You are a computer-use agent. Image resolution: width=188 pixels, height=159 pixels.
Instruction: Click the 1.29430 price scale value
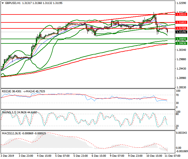pos(181,69)
